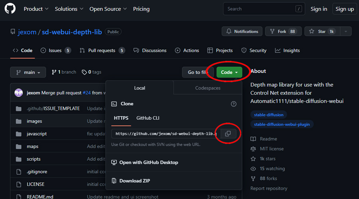Click the tag icon beside 0 tags

click(x=84, y=72)
